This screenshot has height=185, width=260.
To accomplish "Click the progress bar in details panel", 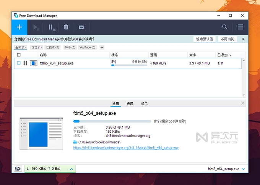I will (x=112, y=121).
